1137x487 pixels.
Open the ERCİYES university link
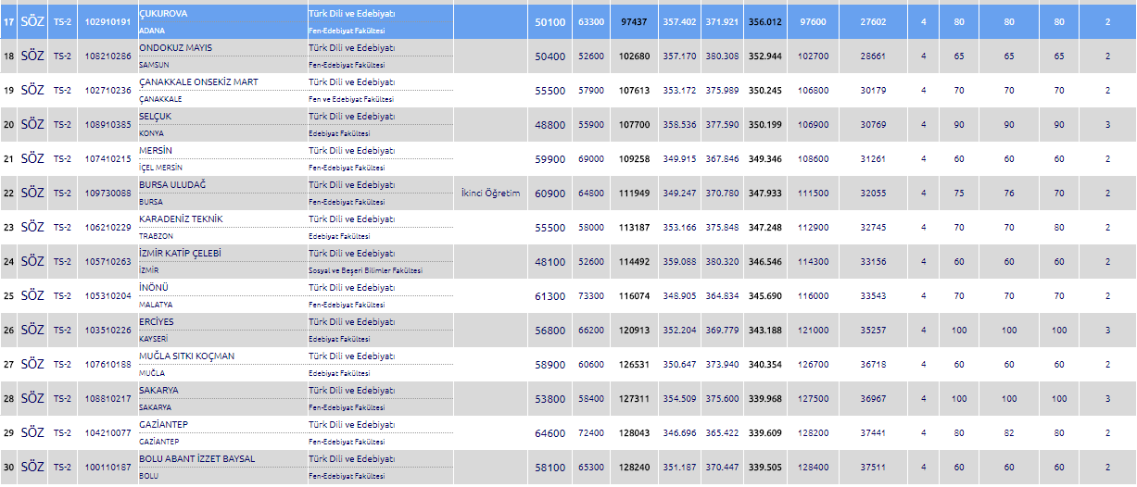156,322
